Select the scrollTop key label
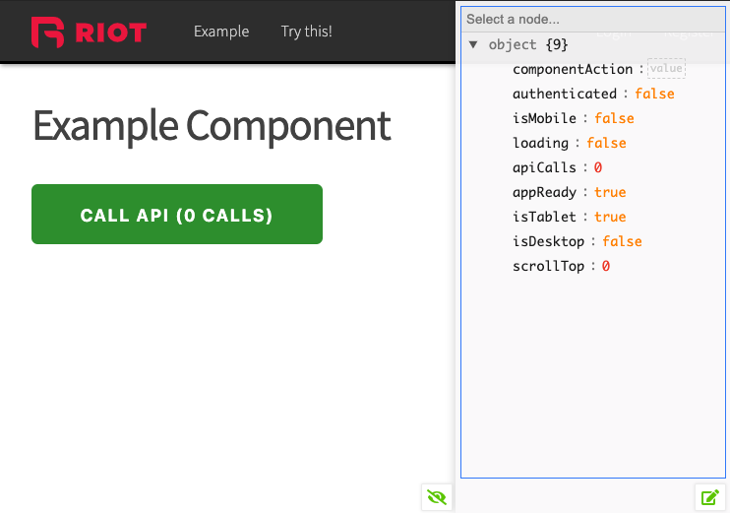Viewport: 730px width, 513px height. (x=548, y=266)
